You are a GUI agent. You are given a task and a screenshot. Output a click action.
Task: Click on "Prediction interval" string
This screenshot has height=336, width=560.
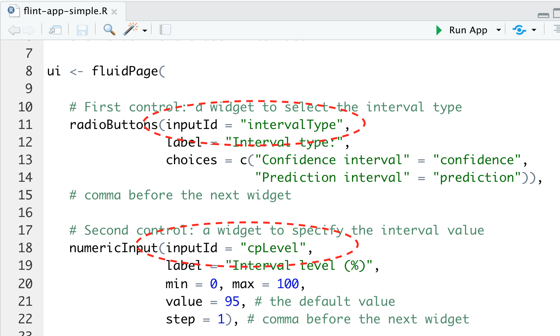tap(332, 178)
